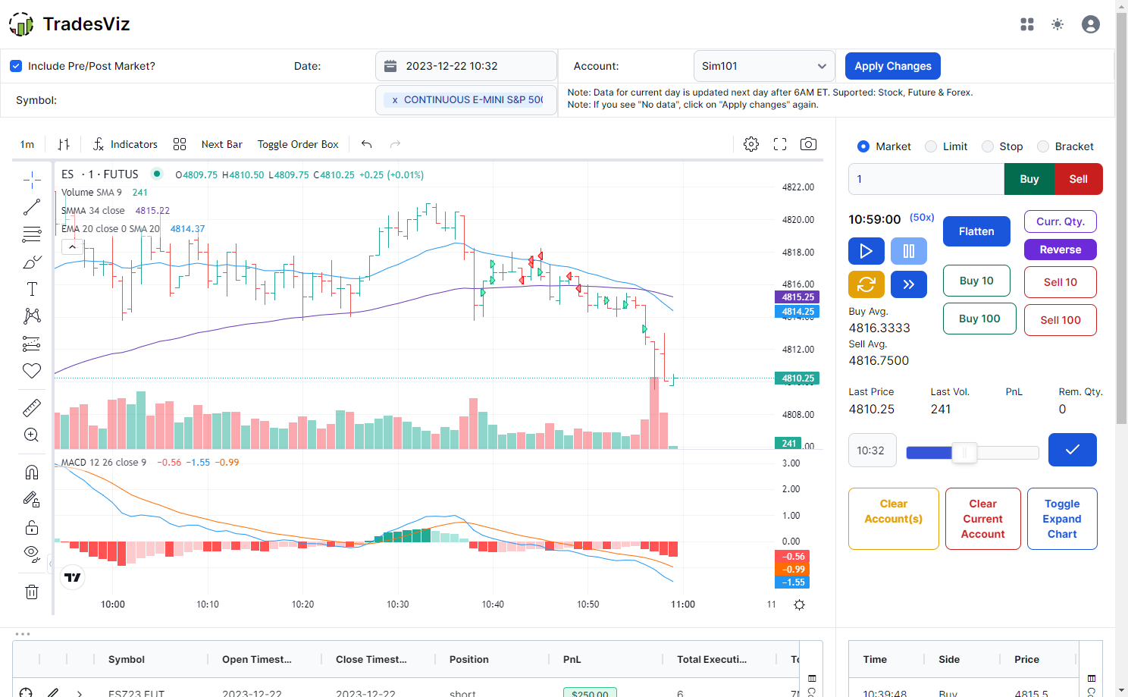Pick the Measure ruler tool

coord(31,407)
